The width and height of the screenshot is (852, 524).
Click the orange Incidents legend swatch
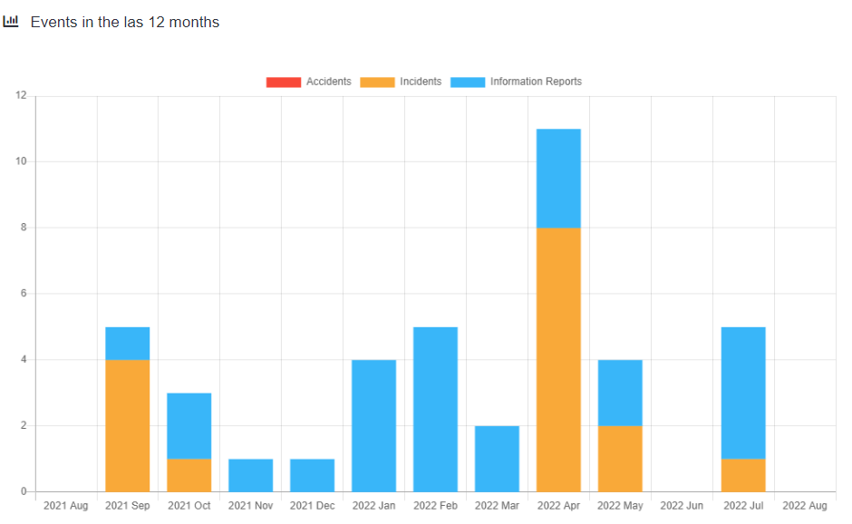click(x=377, y=82)
